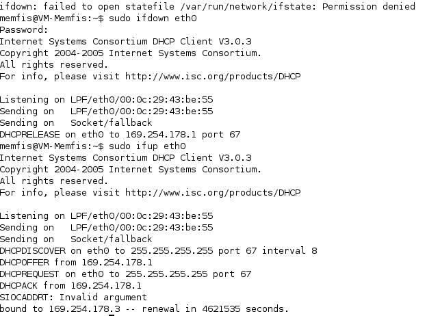Click the second isc.org/products/DHCP URL
The image size is (427, 316).
(213, 193)
